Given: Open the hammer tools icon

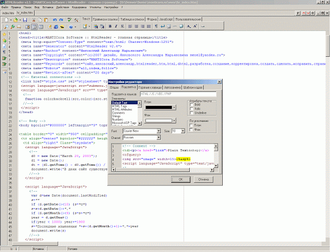Looking at the screenshot, I should pos(76,20).
